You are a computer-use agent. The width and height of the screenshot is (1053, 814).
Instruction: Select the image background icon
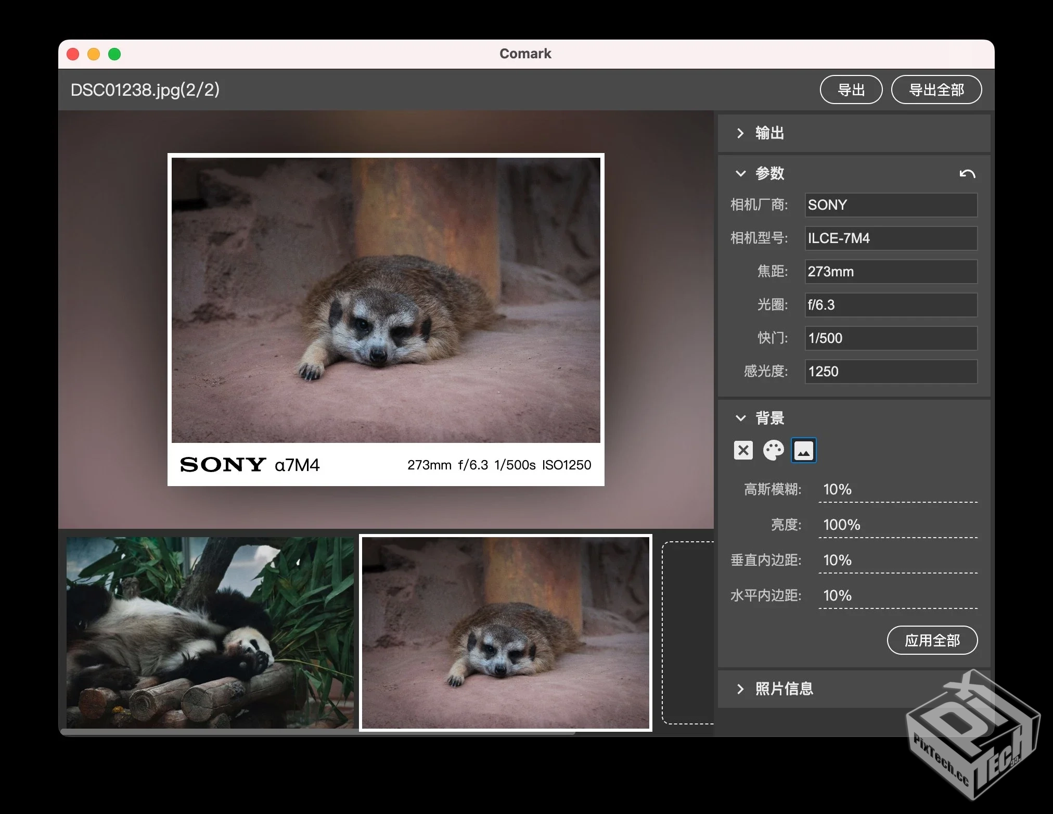[x=803, y=451]
